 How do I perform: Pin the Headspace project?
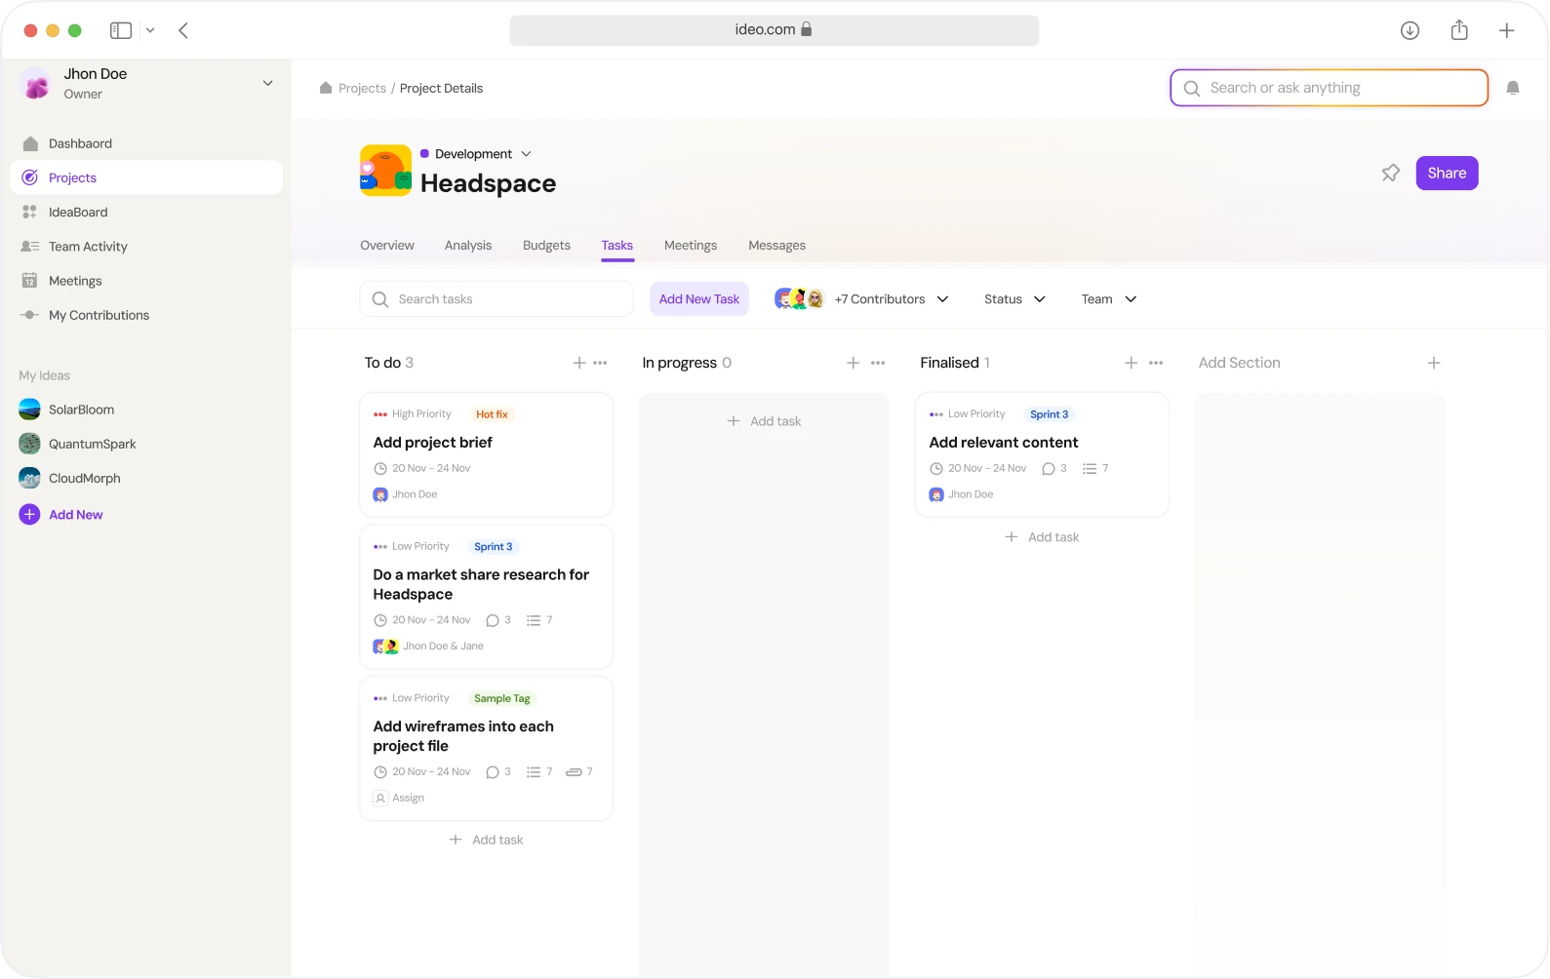pos(1391,173)
